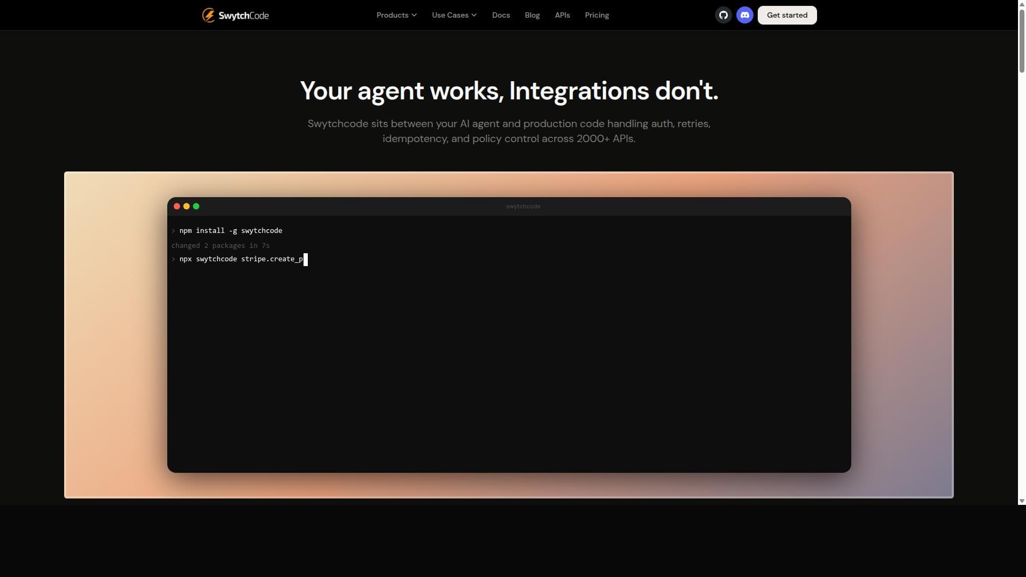Expand the Use Cases dropdown menu
The image size is (1026, 577).
pos(454,15)
